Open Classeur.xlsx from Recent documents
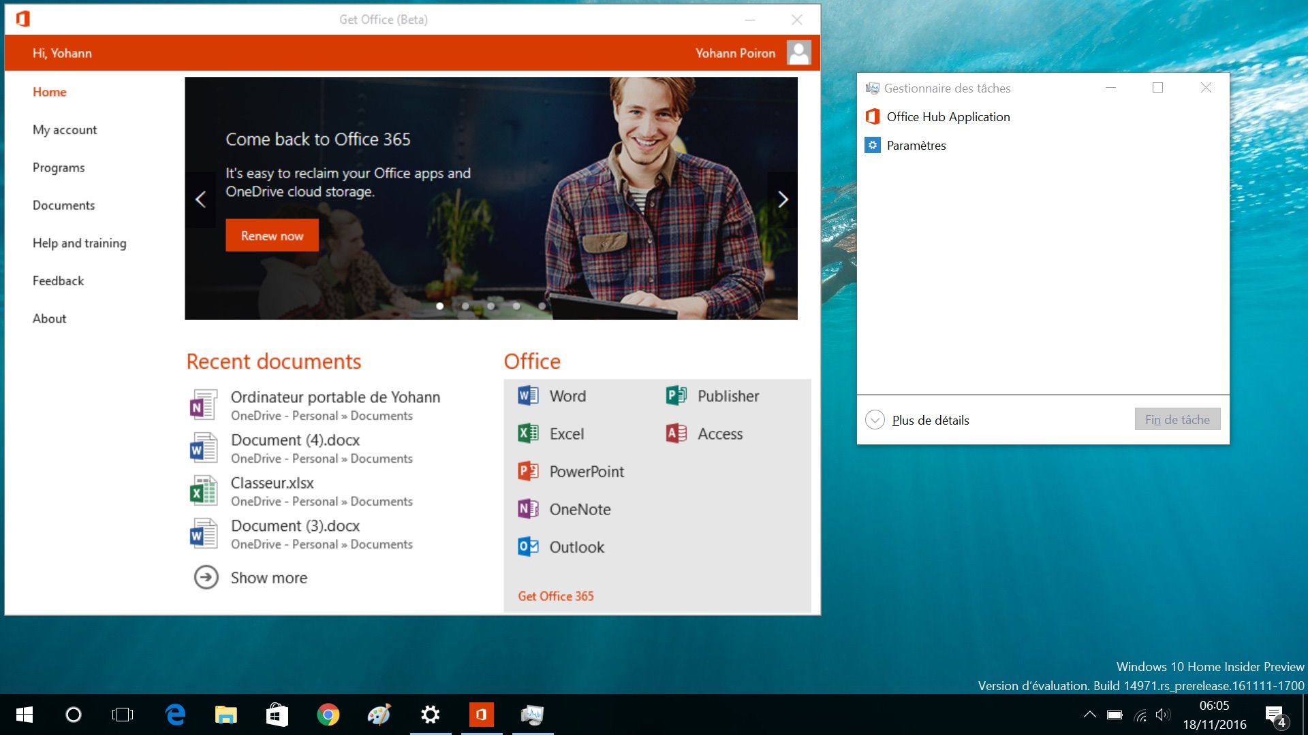This screenshot has height=735, width=1308. coord(272,483)
